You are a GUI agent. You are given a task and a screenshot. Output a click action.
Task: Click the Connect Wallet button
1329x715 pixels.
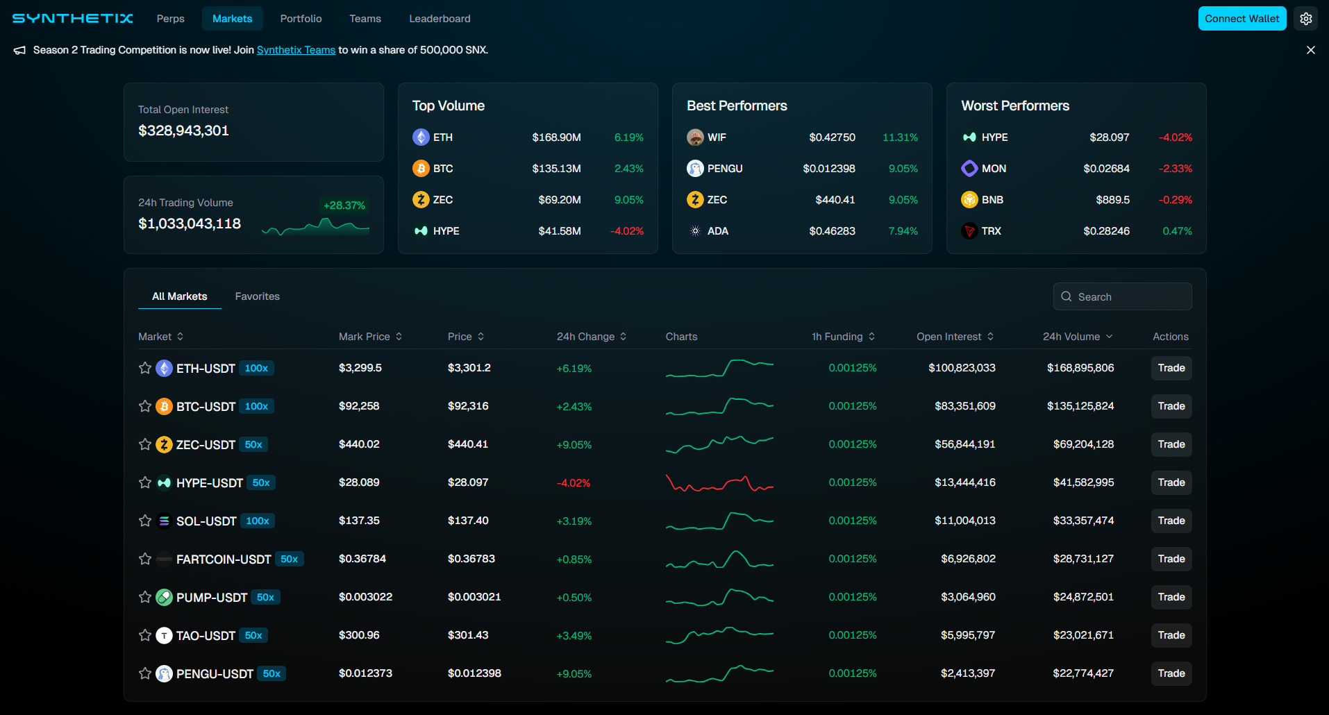pyautogui.click(x=1242, y=19)
